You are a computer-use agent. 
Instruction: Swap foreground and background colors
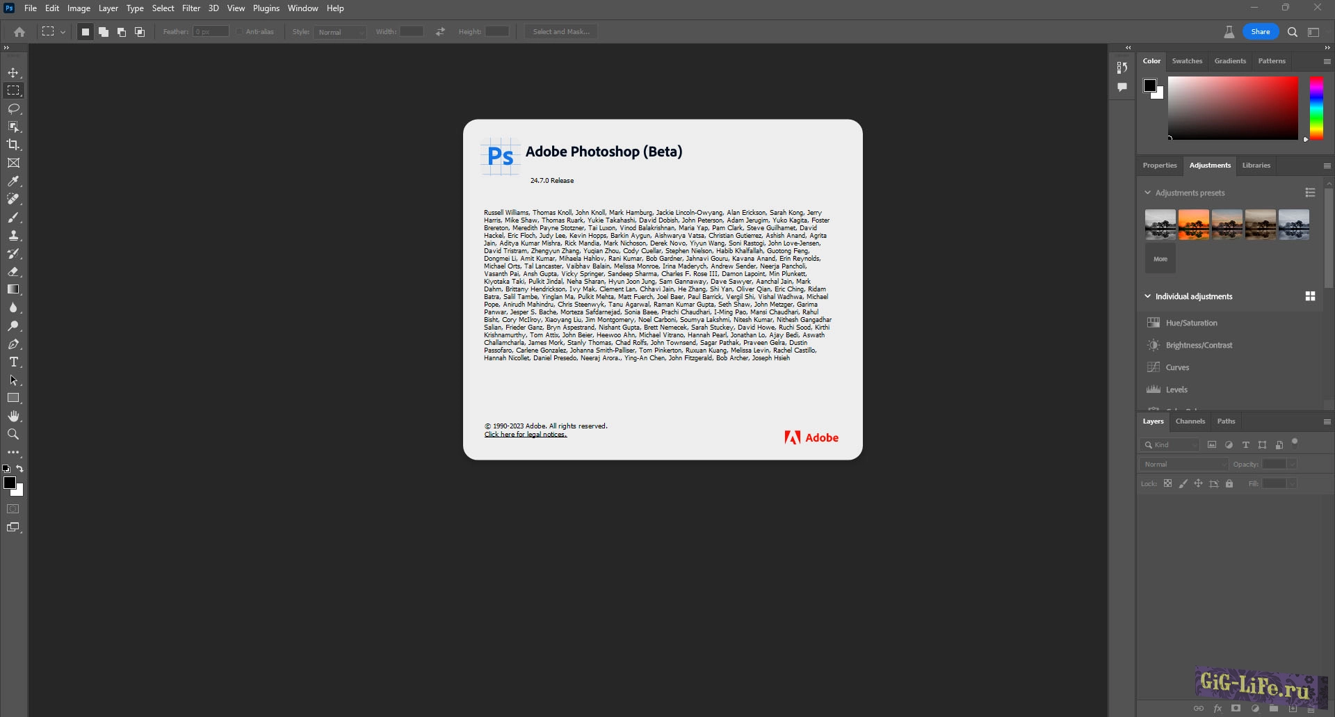[20, 469]
